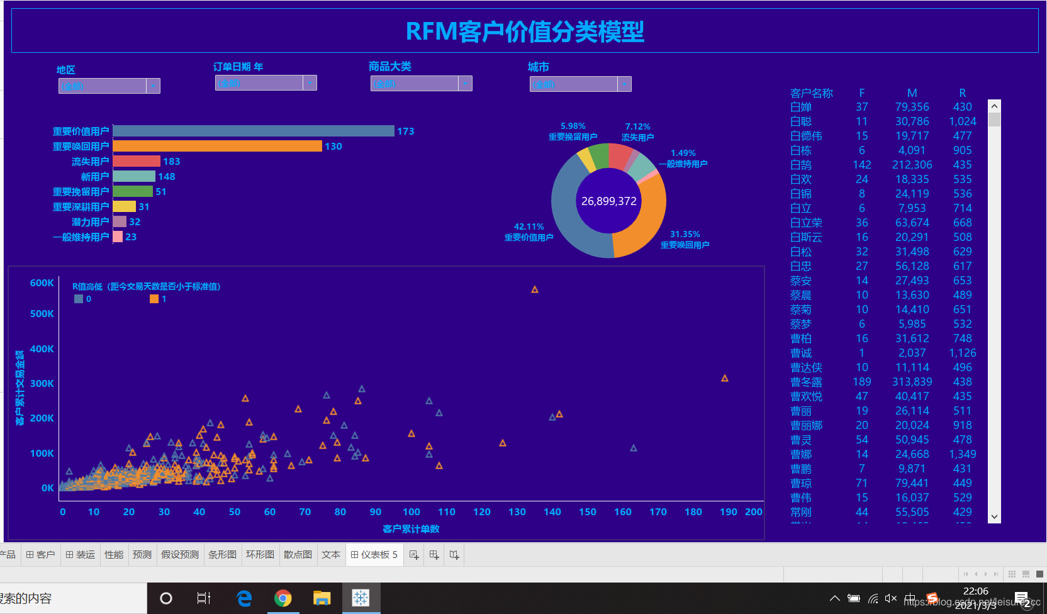Switch to filmstrip sheet view
Screen dimensions: 1047x614
tap(1028, 574)
